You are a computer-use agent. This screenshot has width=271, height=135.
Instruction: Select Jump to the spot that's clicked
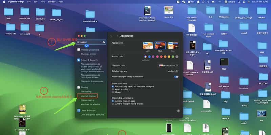click(x=113, y=104)
